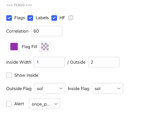Click the Labels label text
The width and height of the screenshot is (158, 114).
[x=42, y=18]
